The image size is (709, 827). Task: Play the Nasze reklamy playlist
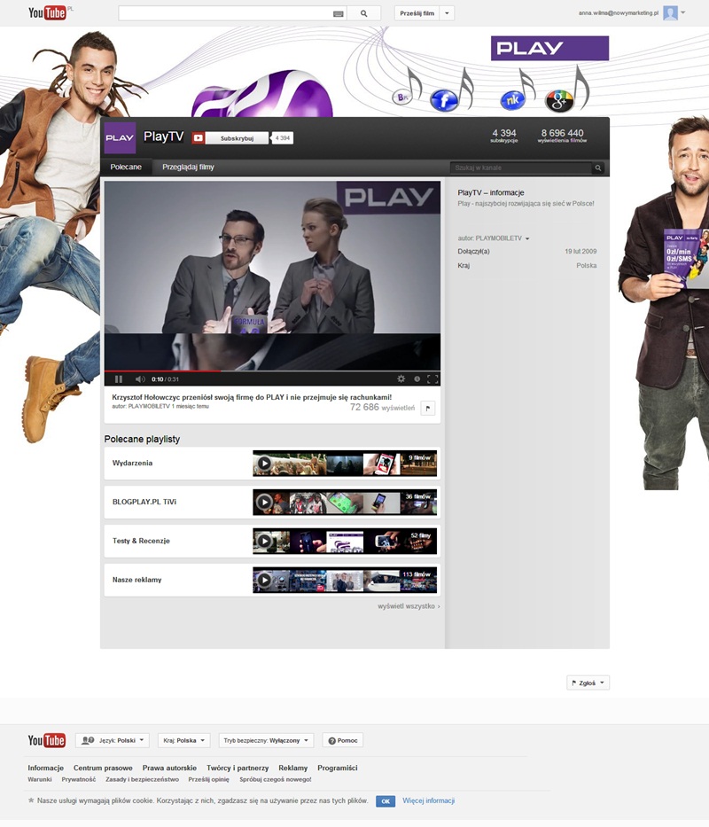(264, 581)
